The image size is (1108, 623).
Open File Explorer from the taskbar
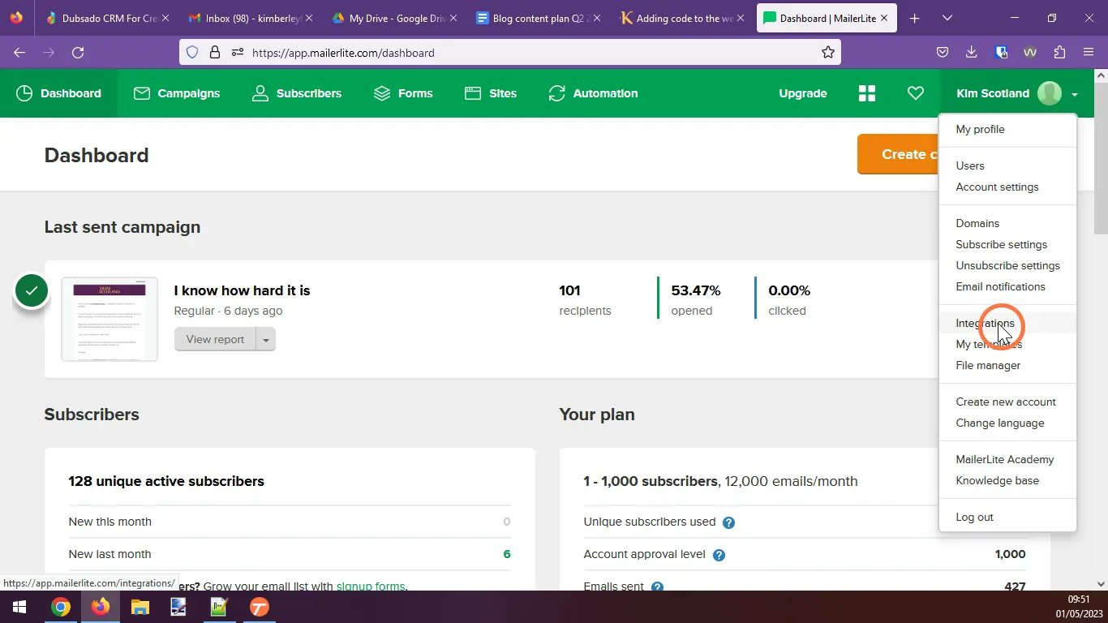(x=140, y=607)
